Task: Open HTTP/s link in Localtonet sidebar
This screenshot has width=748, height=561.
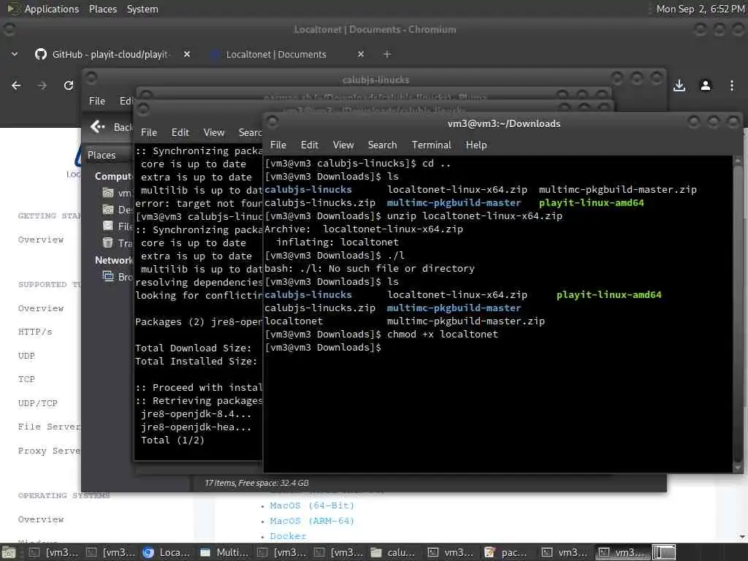Action: (35, 332)
